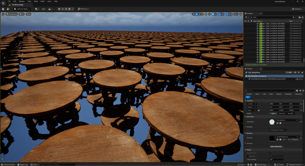Select the Rendering filter in Details
Viewport: 305px width, 166px height.
[288, 94]
